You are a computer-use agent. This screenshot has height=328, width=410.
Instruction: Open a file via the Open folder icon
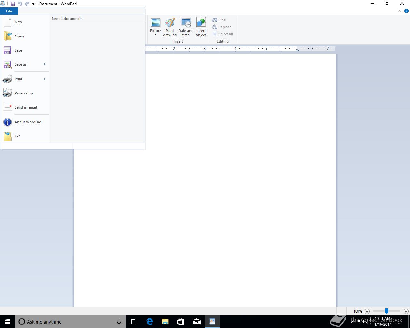coord(7,36)
